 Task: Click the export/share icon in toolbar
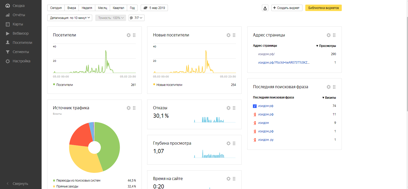pyautogui.click(x=265, y=8)
